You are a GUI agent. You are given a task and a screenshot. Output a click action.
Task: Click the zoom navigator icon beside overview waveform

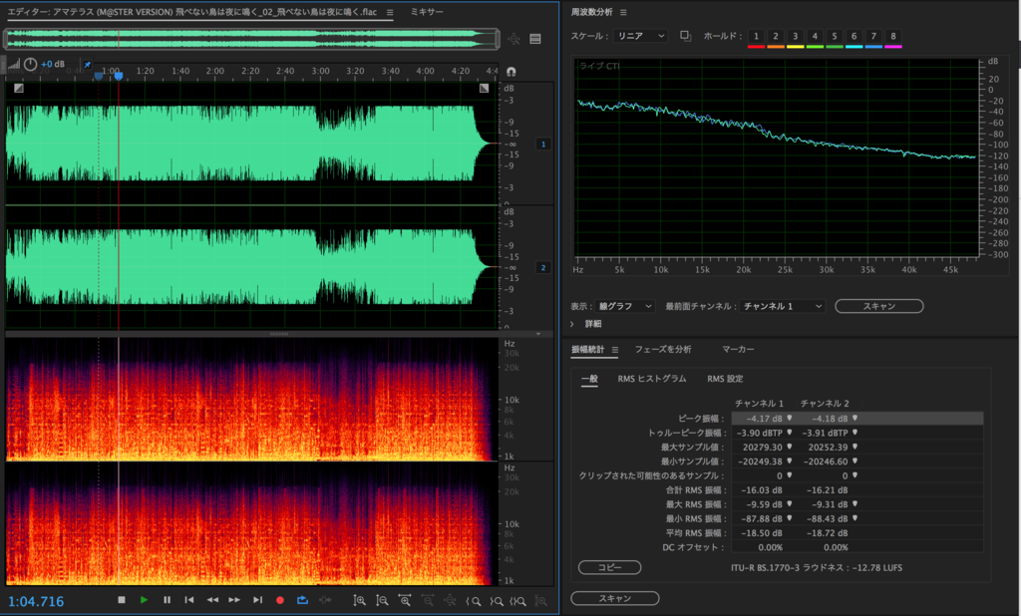point(513,39)
